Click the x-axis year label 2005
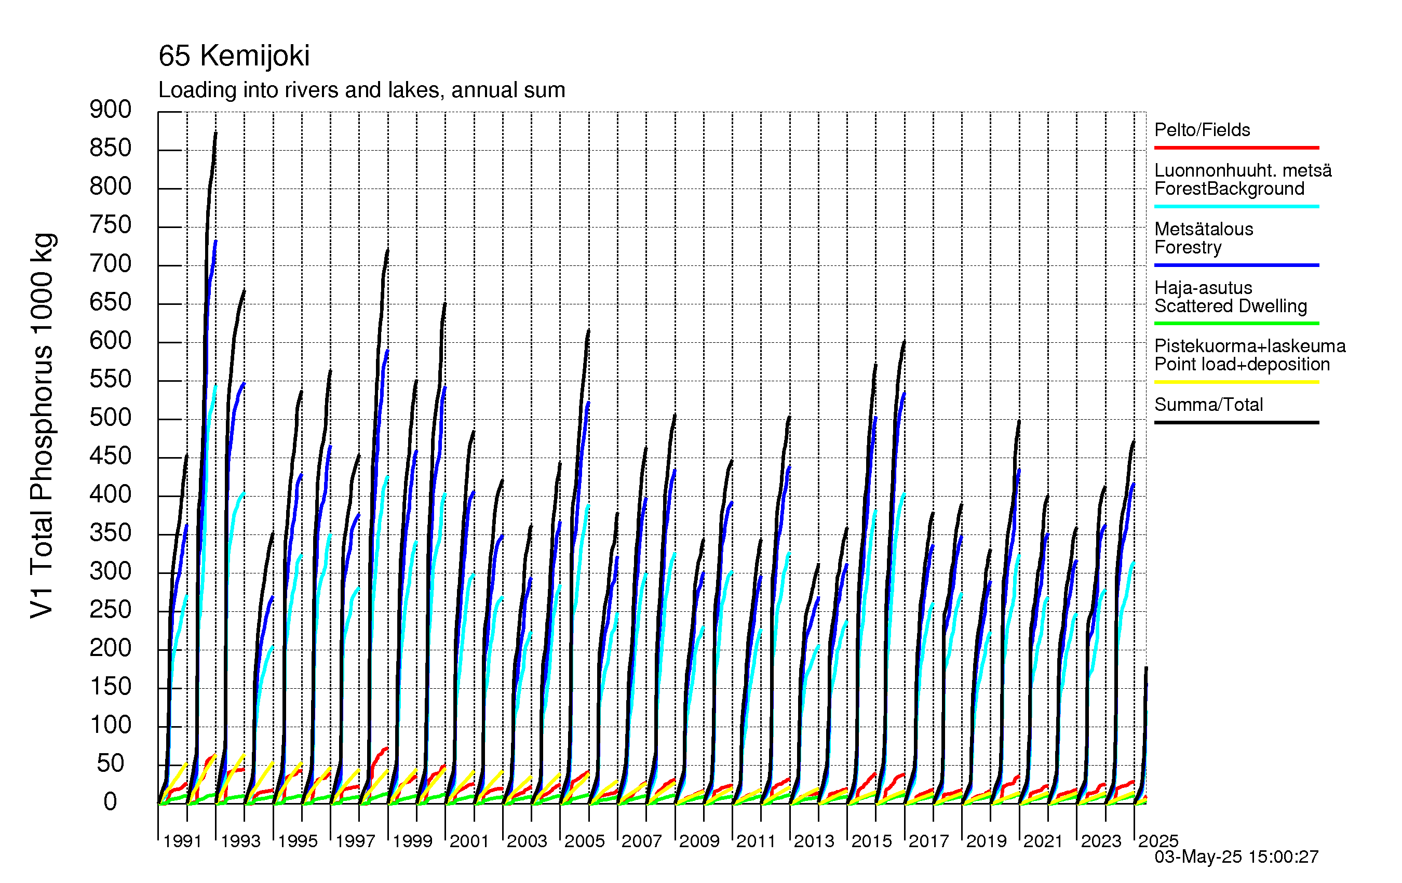 click(x=585, y=841)
